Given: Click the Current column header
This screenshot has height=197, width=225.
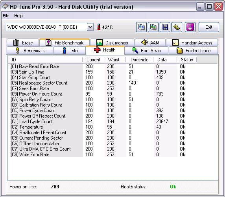Looking at the screenshot, I should [x=93, y=60].
